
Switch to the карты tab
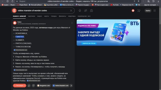point(46,16)
